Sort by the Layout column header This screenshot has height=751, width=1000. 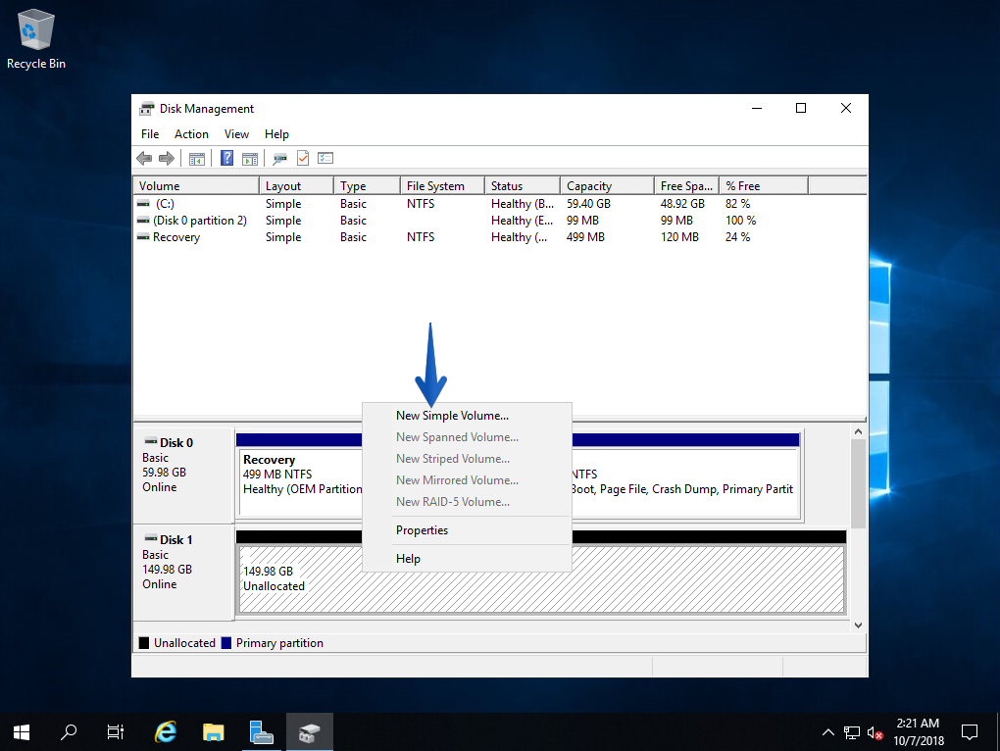tap(296, 185)
